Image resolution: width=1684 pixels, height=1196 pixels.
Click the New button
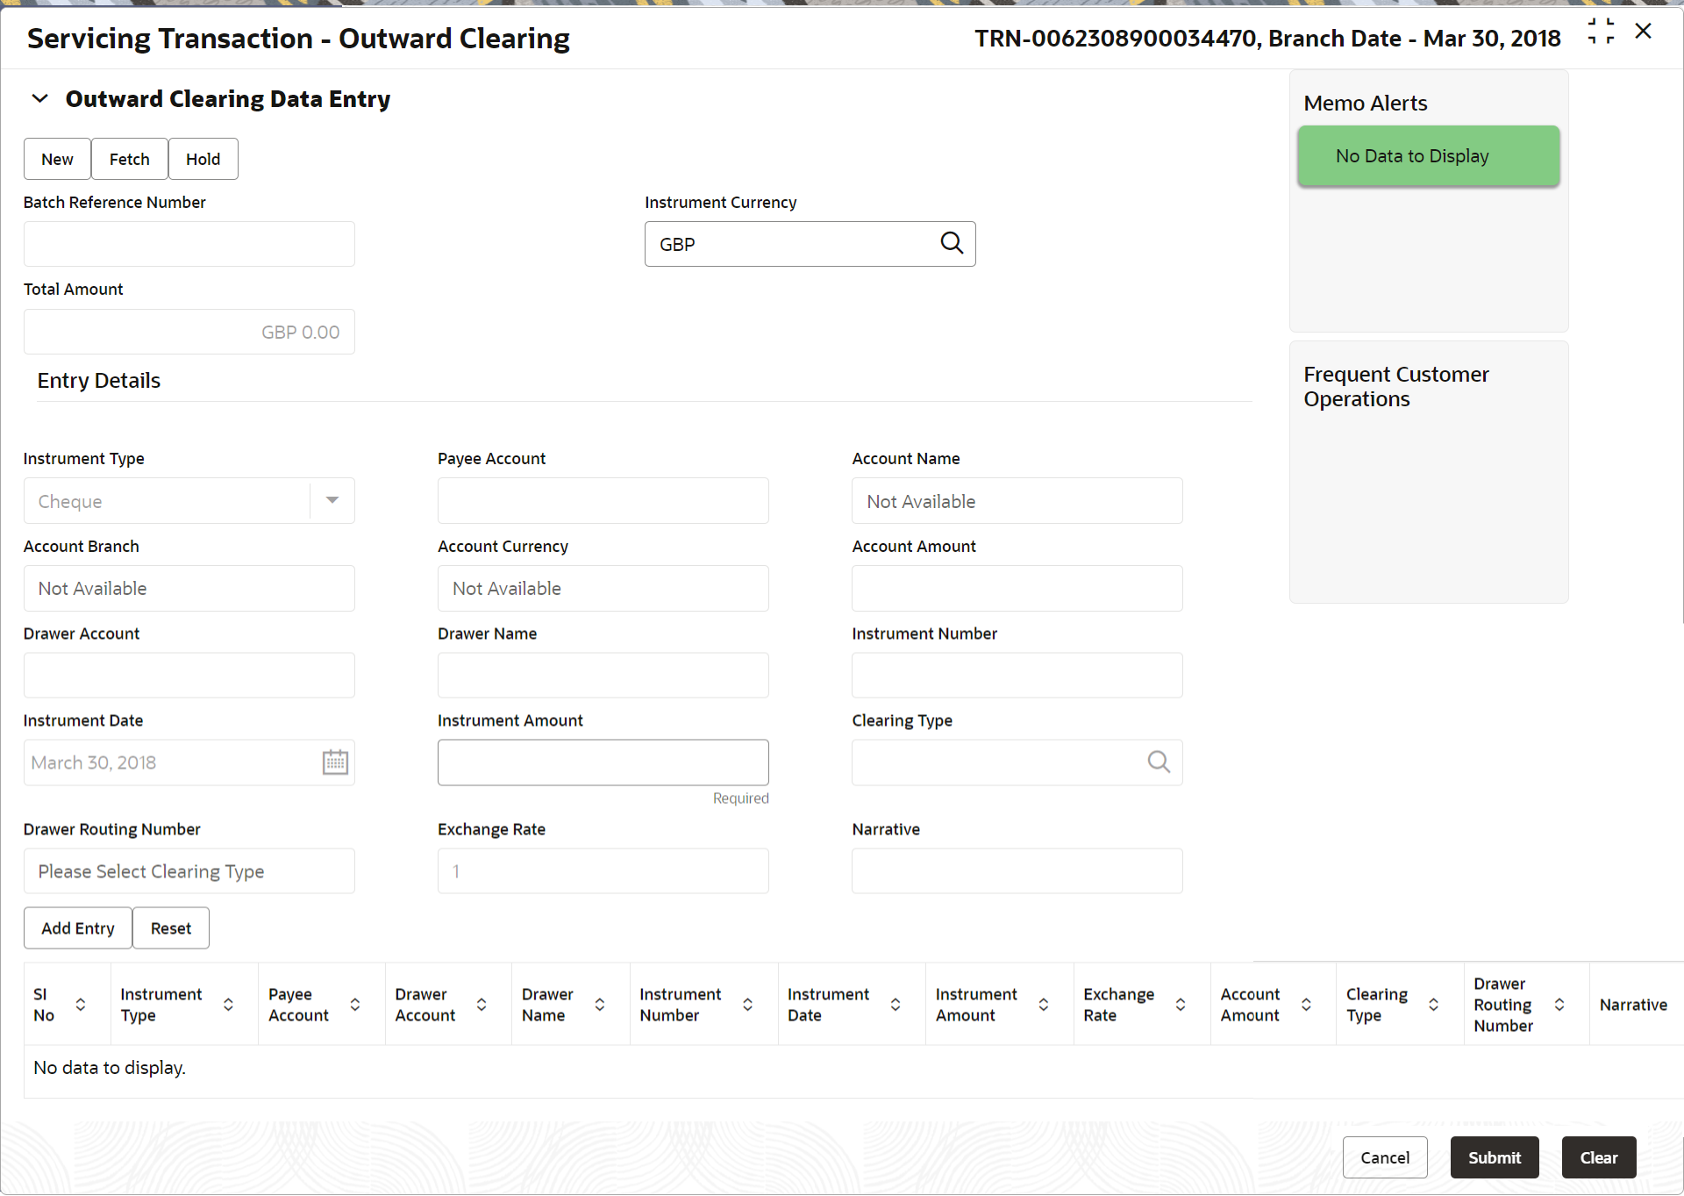57,159
